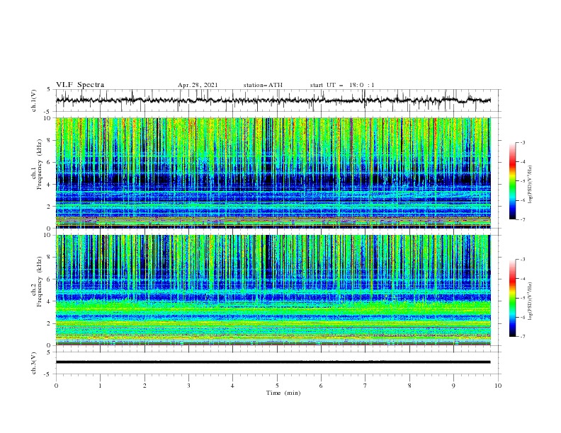561x433 pixels.
Task: Click the ch.2 colorbar "log(PSD)(V²/Hz)" label
Action: coord(531,301)
